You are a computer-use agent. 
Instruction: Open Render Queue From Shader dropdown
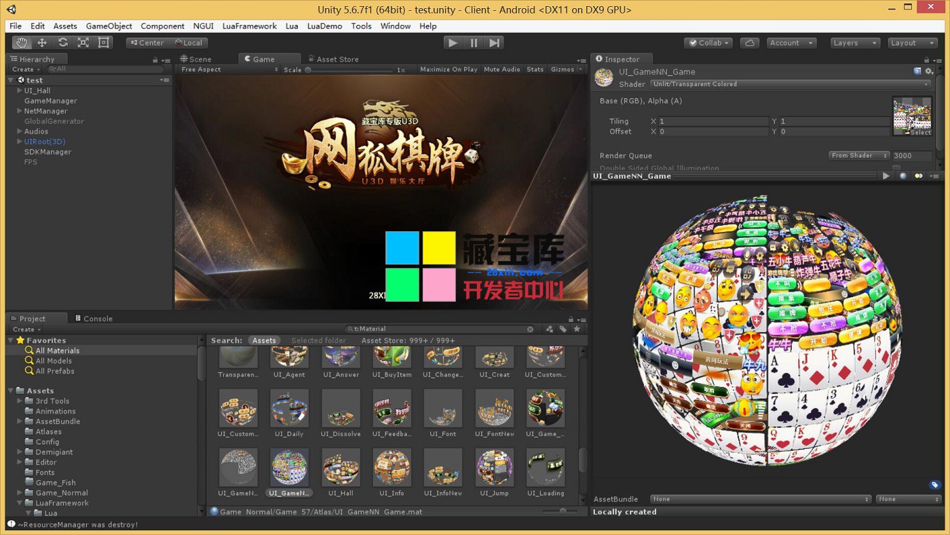coord(859,155)
